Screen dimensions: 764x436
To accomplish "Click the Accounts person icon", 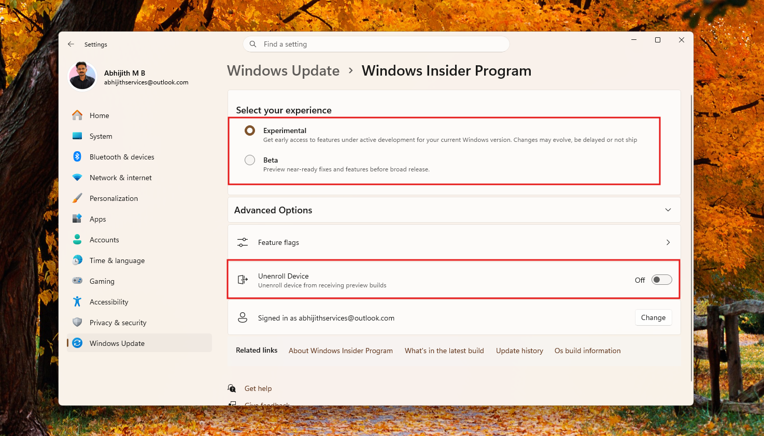I will tap(77, 239).
